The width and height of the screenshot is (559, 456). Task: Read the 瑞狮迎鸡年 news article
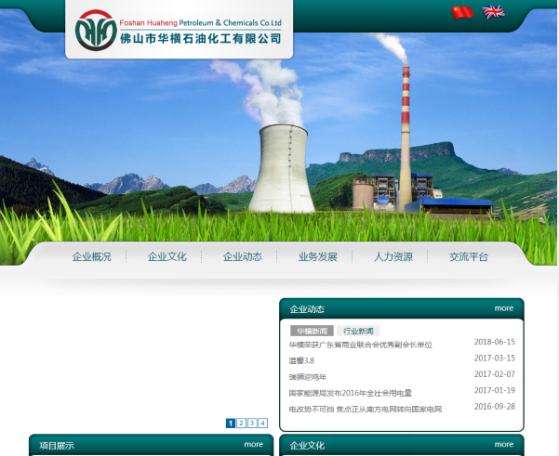[308, 376]
